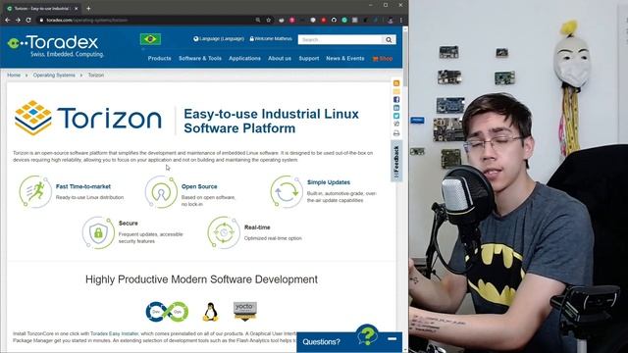Screen dimensions: 628x353
Task: Click the Simple Updates arrows icon
Action: point(287,192)
